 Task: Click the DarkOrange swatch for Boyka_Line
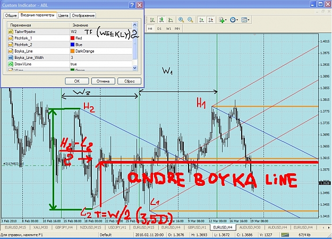72,51
